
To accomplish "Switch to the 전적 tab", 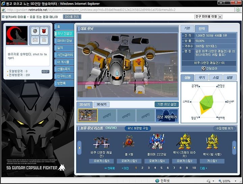I will (201, 28).
